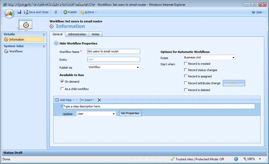Check the Record is created option
Screen dimensions: 269x164
pos(186,63)
